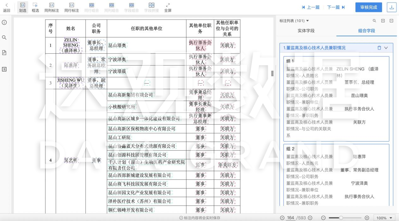The image size is (399, 221).
Task: Go to next page with down arrow
Action: tap(310, 218)
